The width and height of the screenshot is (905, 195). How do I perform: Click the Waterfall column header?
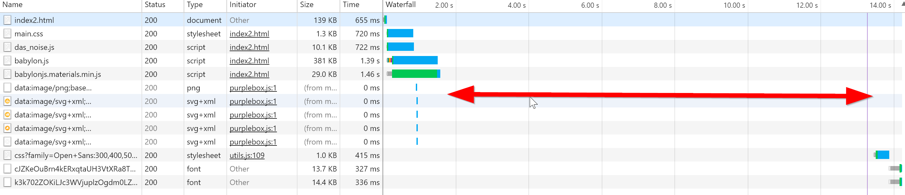[x=400, y=5]
